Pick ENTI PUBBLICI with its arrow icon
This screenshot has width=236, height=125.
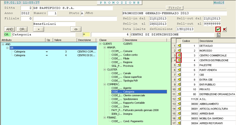pyautogui.click(x=179, y=84)
